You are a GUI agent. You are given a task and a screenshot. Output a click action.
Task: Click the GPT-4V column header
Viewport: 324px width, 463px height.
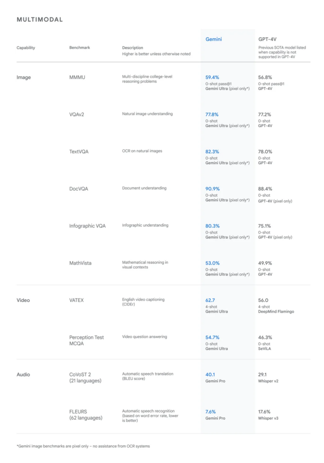(267, 39)
